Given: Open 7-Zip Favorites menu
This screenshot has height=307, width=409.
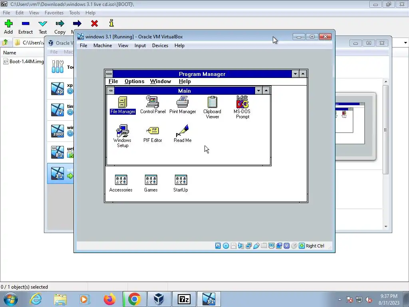Looking at the screenshot, I should [54, 12].
